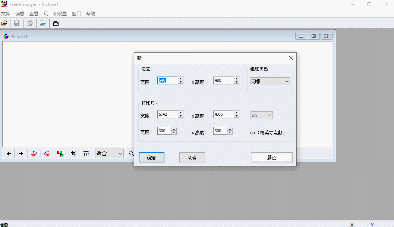Rotate the image 90° counterclockwise
This screenshot has height=227, width=394.
(34, 153)
